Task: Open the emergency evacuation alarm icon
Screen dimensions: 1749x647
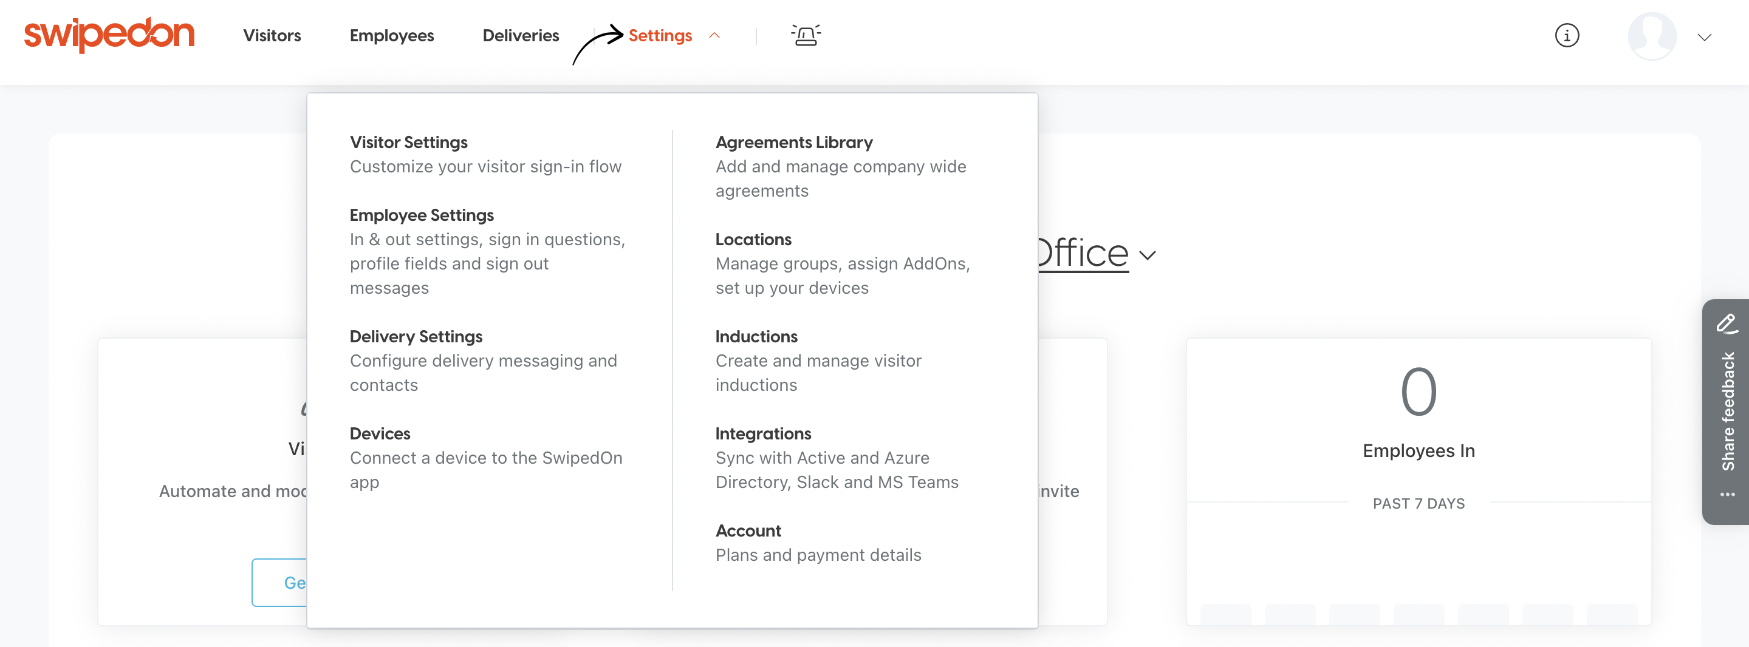Action: [x=806, y=35]
